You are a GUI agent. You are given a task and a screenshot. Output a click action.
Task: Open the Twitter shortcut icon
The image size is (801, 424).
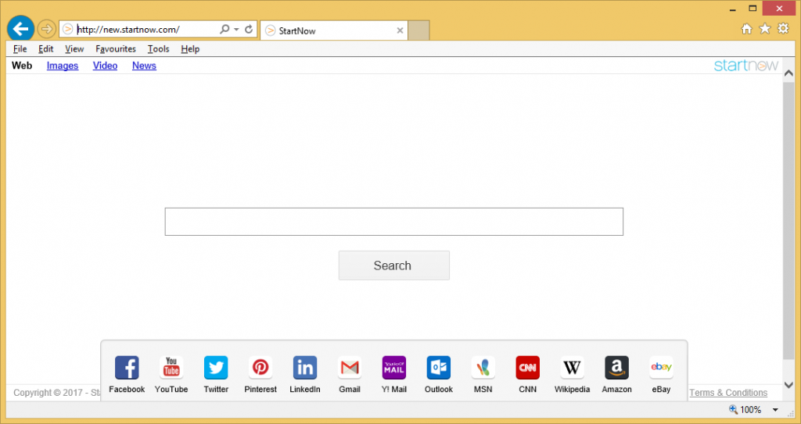pyautogui.click(x=216, y=367)
